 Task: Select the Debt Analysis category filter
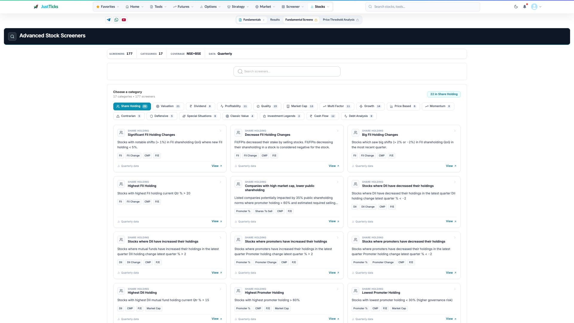(359, 116)
